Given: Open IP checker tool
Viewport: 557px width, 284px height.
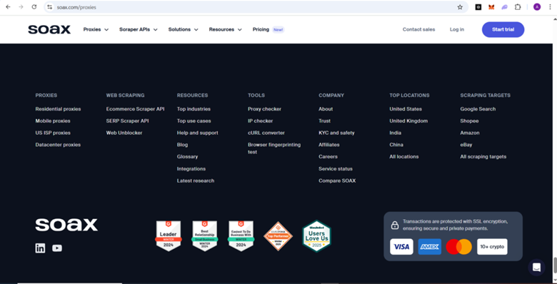Looking at the screenshot, I should click(261, 121).
